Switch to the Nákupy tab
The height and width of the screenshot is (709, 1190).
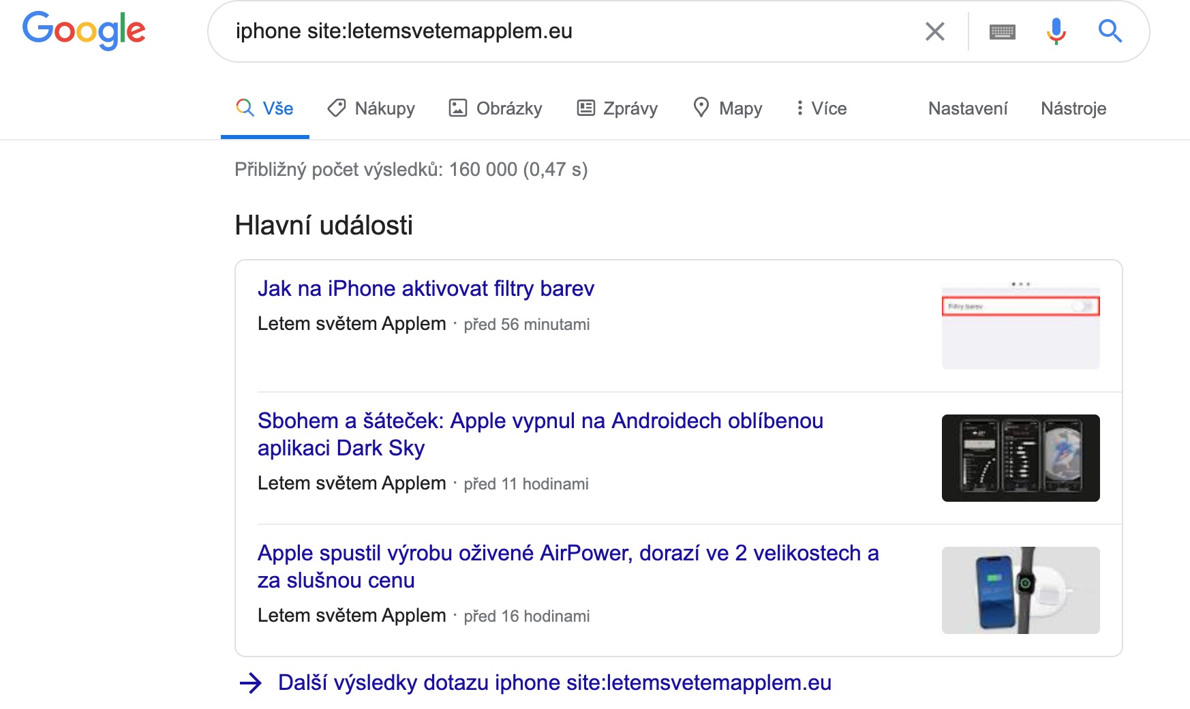(371, 108)
